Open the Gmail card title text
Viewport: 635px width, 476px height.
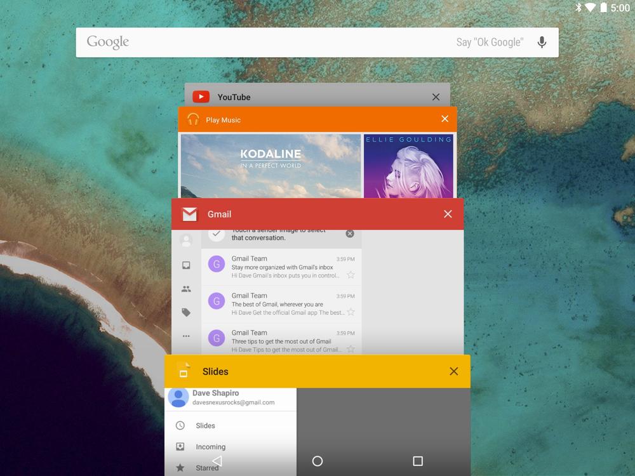220,214
